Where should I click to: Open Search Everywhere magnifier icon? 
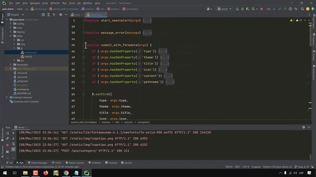pos(302,9)
